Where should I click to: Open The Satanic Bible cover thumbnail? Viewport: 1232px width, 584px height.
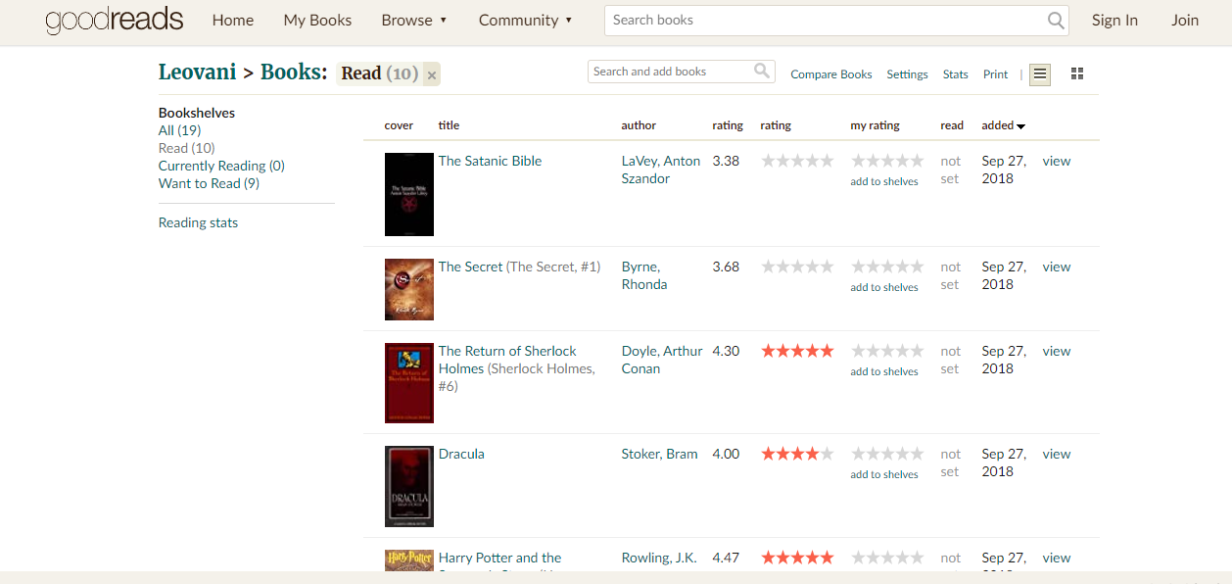pos(409,194)
